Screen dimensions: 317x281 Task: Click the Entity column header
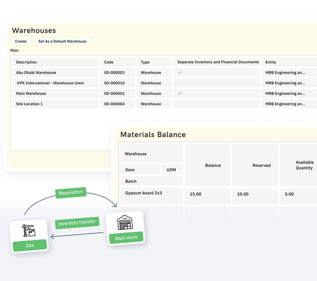tap(271, 62)
